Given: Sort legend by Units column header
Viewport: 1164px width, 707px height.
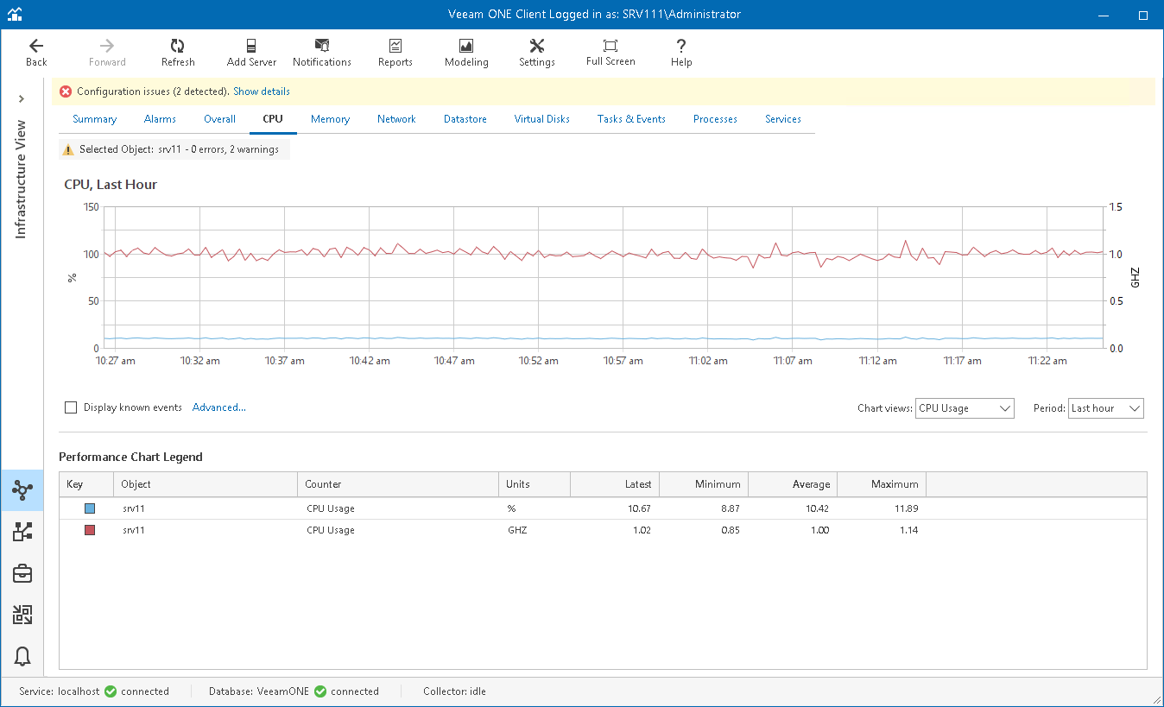Looking at the screenshot, I should [535, 484].
